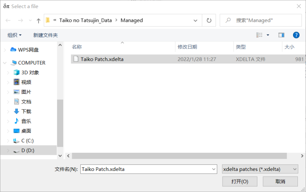Select the D (D:) drive
Viewport: 306px width, 192px height.
28,150
